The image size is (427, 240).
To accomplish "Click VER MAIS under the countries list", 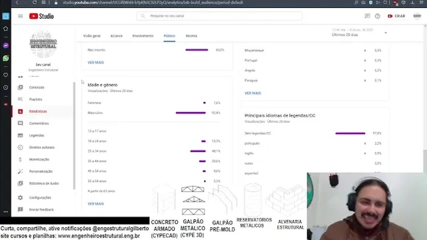I will [253, 93].
